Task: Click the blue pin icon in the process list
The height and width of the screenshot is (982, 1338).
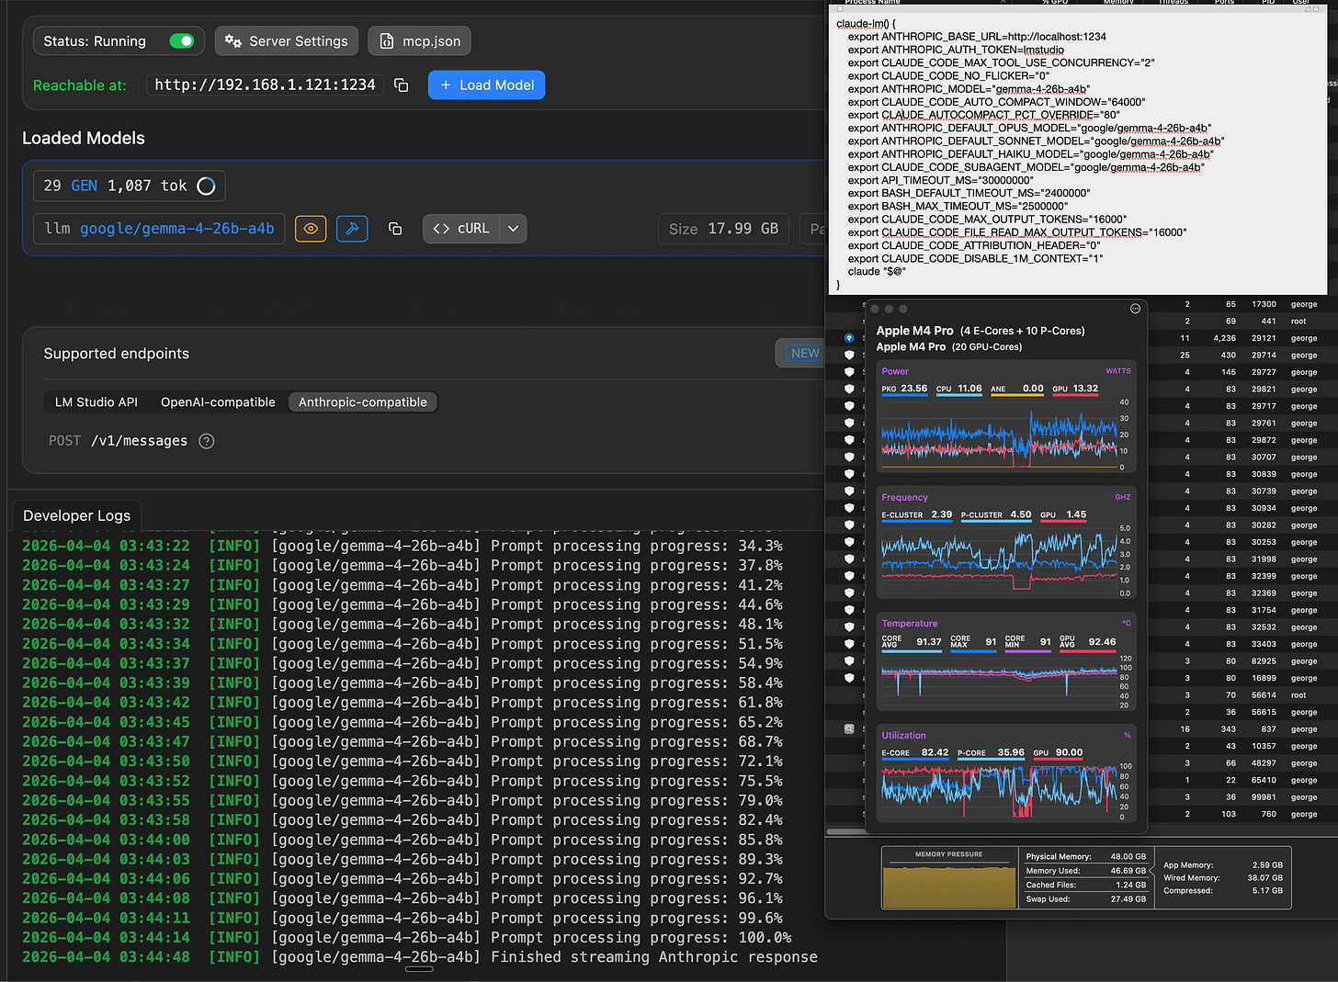Action: point(847,338)
